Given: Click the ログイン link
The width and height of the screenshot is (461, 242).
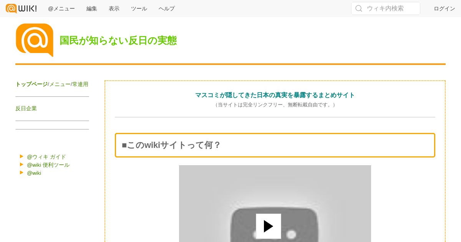Looking at the screenshot, I should (444, 8).
